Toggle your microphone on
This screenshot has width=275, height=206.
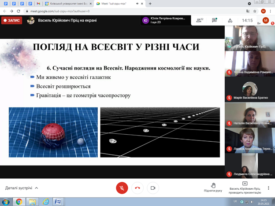(122, 188)
